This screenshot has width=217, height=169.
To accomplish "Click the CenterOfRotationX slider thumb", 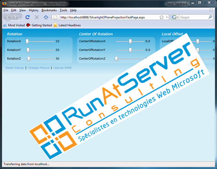I will (x=130, y=41).
